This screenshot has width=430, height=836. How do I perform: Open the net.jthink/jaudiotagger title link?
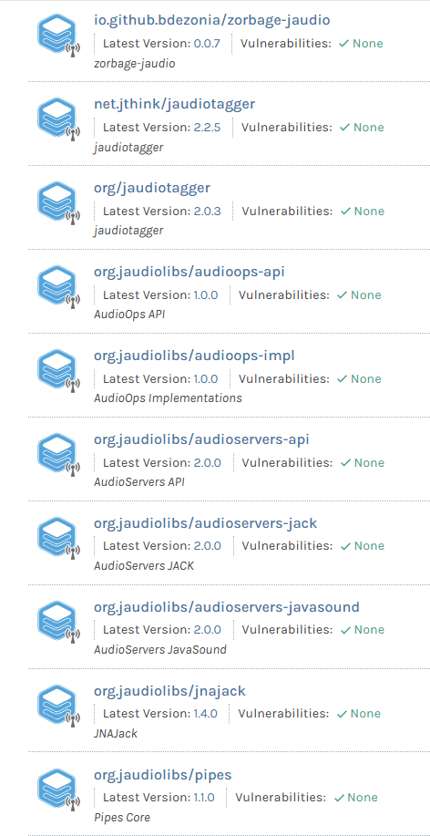[174, 104]
